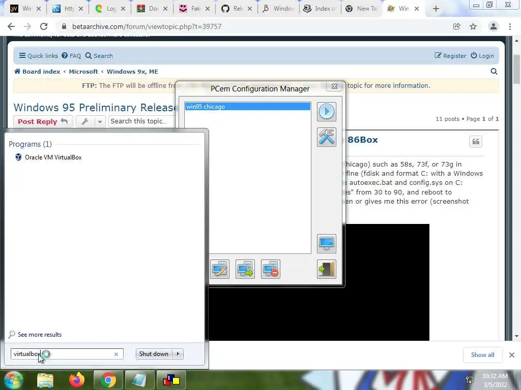Image resolution: width=521 pixels, height=390 pixels.
Task: Bookmark this page with the star
Action: (x=473, y=26)
